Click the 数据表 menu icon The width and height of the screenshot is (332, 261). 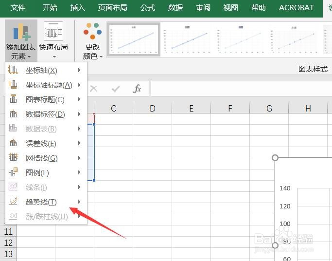[13, 129]
